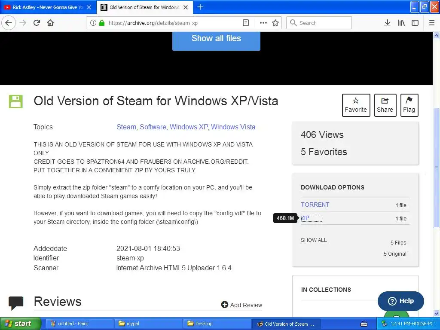Click the Addeddate value 2021-08-01 18:40:53

coord(148,248)
